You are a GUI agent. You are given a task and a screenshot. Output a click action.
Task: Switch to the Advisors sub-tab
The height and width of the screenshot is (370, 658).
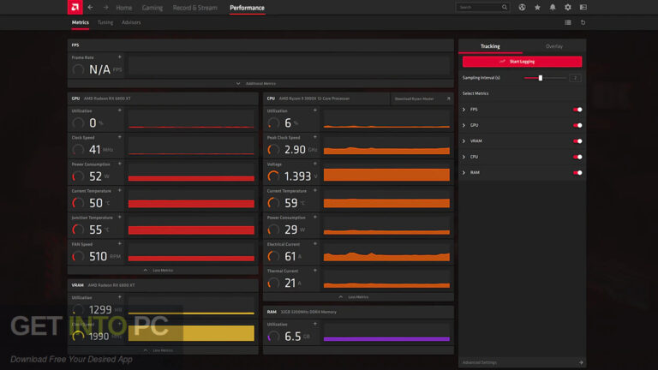tap(131, 22)
